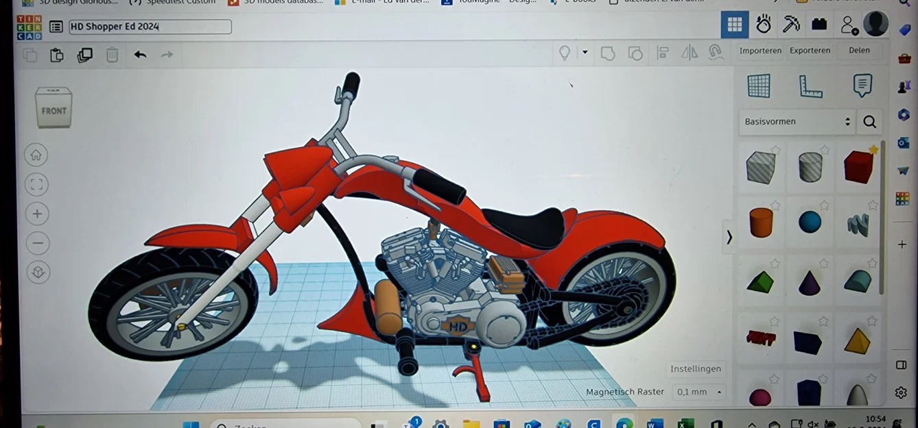
Task: Open the user profile avatar
Action: click(x=875, y=24)
